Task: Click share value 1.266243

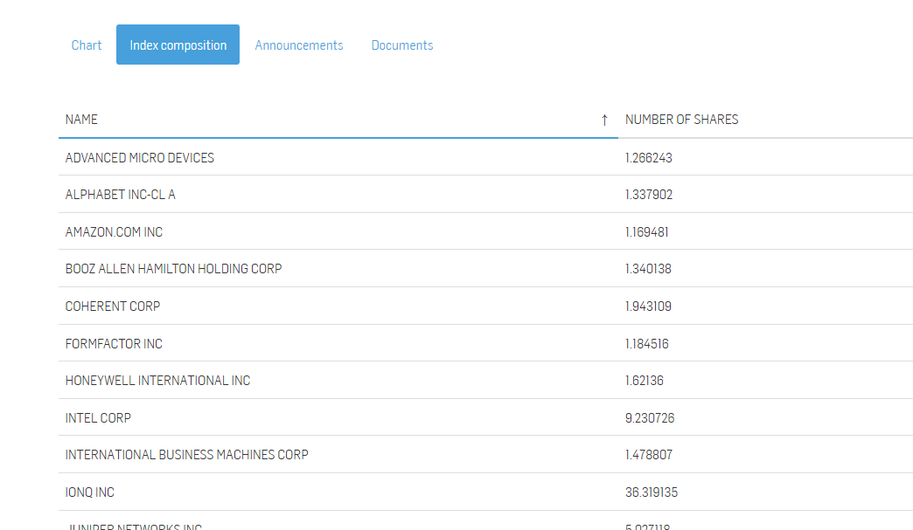Action: [649, 158]
